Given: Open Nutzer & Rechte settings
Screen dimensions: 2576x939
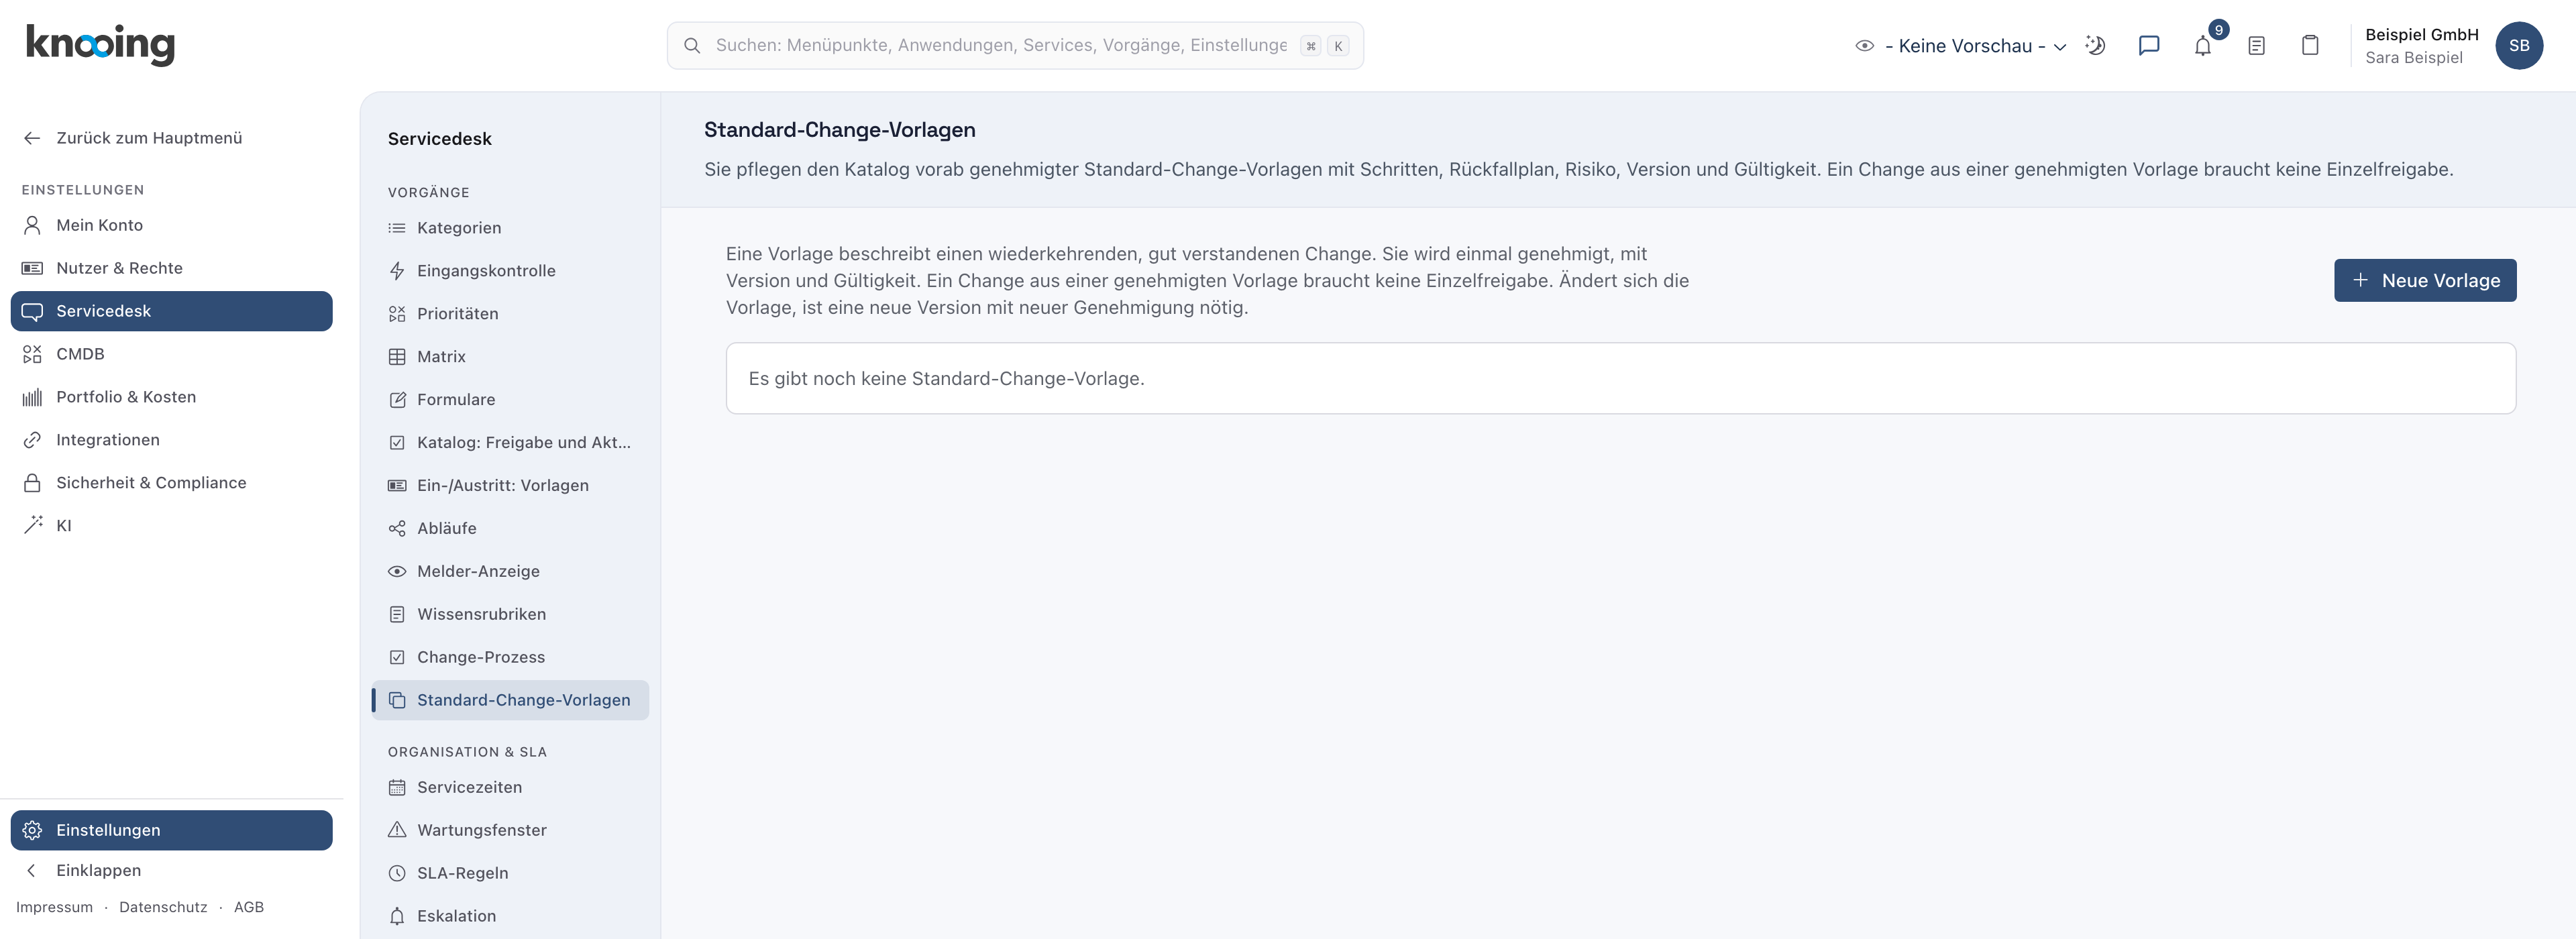Looking at the screenshot, I should [x=172, y=268].
